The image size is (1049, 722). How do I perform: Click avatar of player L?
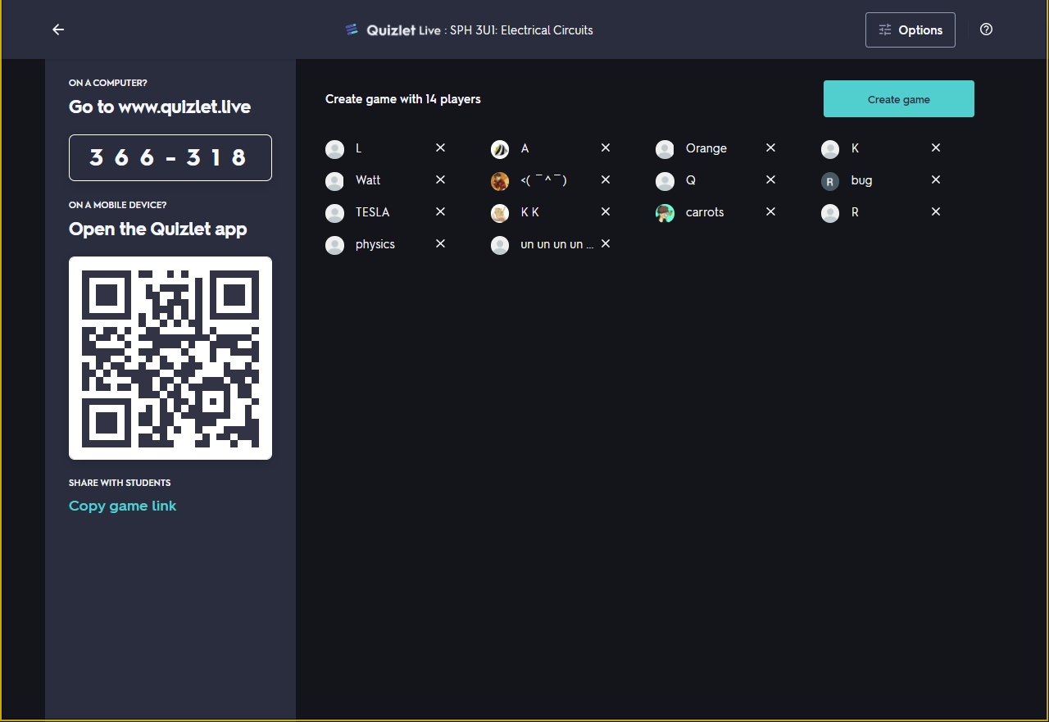(x=334, y=149)
